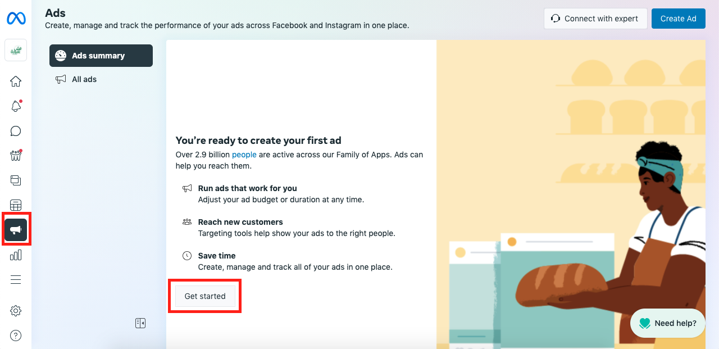Select the Ads summary tab
Viewport: 719px width, 349px height.
(x=101, y=56)
